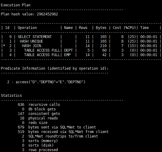
Task: Click rows value 5 in DEPT row
Action: 89,50
